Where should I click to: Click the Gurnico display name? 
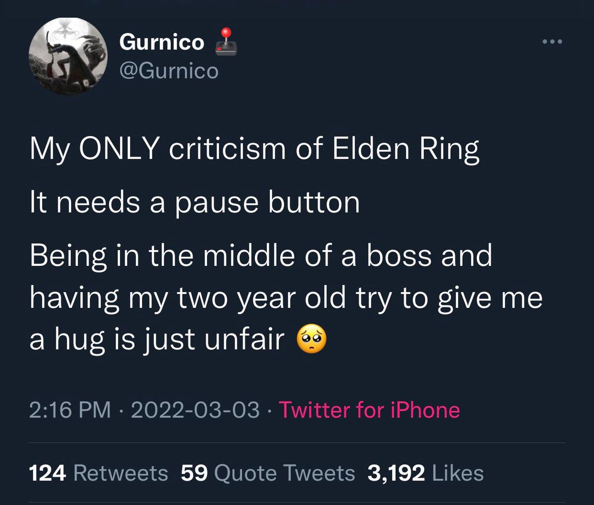click(x=161, y=42)
